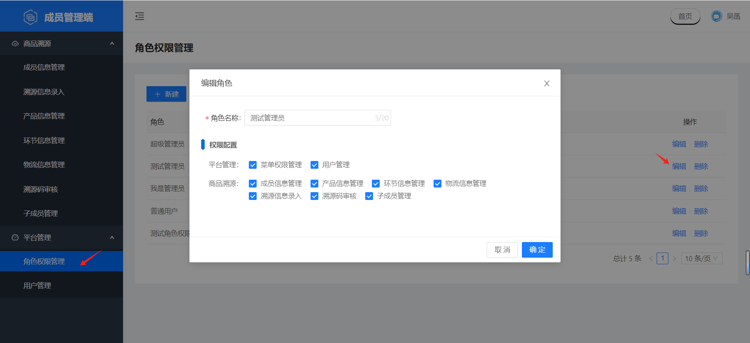This screenshot has height=343, width=750.
Task: Uncheck the 用户管理 permission checkbox
Action: pyautogui.click(x=314, y=165)
